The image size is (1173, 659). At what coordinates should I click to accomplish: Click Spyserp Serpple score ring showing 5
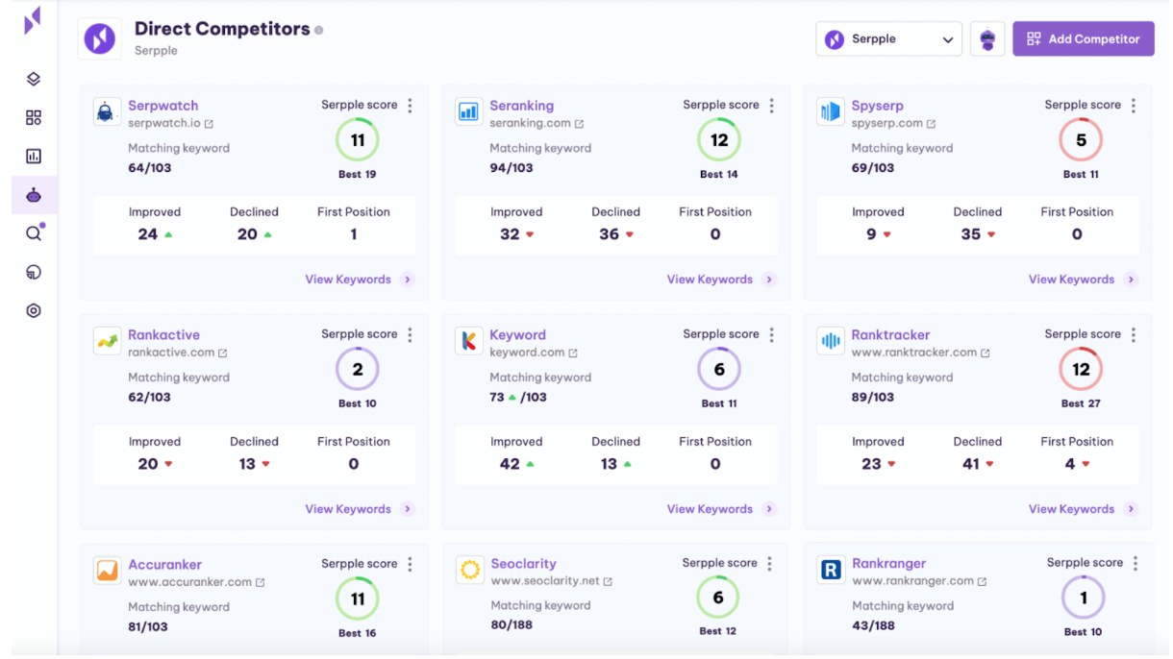pos(1081,140)
